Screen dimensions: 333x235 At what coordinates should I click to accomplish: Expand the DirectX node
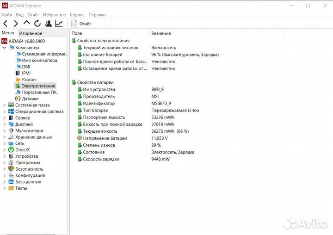coord(4,150)
